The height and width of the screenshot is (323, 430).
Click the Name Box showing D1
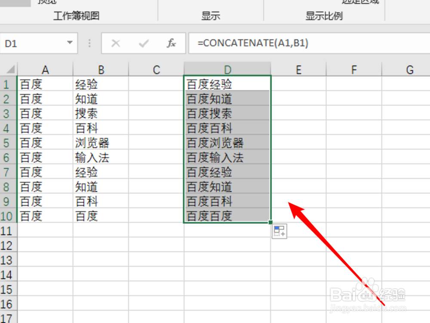pyautogui.click(x=39, y=43)
